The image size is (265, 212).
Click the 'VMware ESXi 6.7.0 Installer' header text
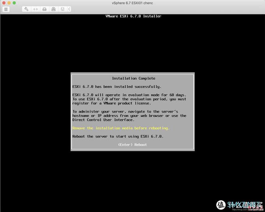pos(133,16)
